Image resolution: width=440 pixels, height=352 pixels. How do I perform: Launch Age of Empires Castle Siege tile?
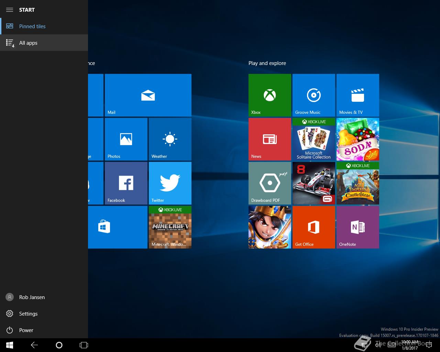tap(357, 183)
